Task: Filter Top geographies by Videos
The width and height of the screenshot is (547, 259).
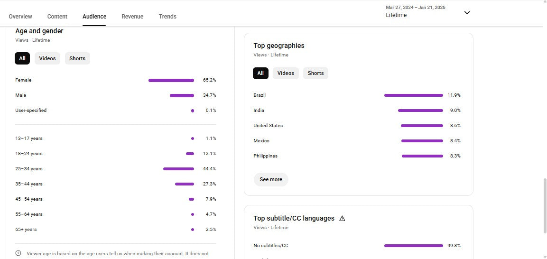Action: pyautogui.click(x=286, y=73)
